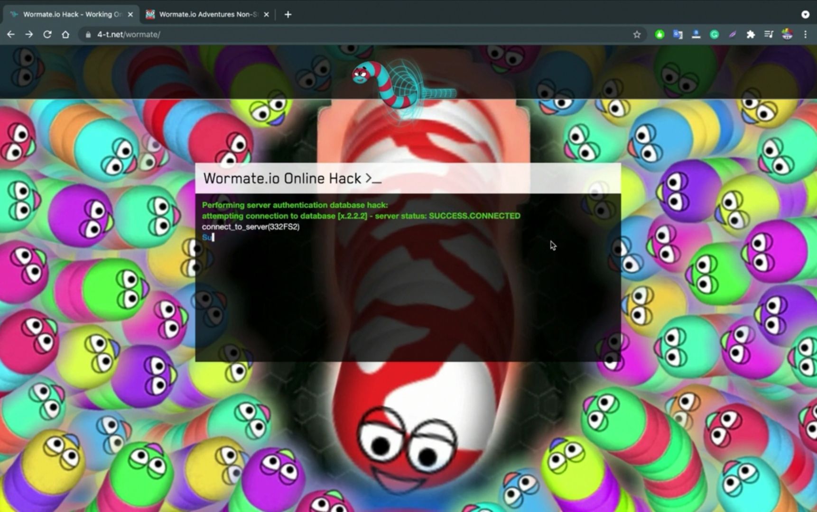Switch to Wormate.io Adventures tab

(x=207, y=14)
